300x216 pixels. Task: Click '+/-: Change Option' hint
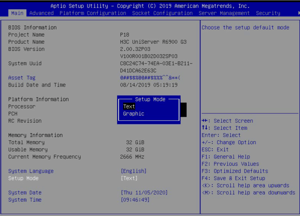(229, 142)
